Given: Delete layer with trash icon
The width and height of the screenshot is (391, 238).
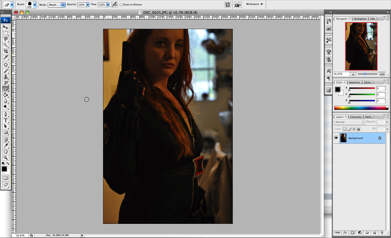Looking at the screenshot, I should 382,233.
